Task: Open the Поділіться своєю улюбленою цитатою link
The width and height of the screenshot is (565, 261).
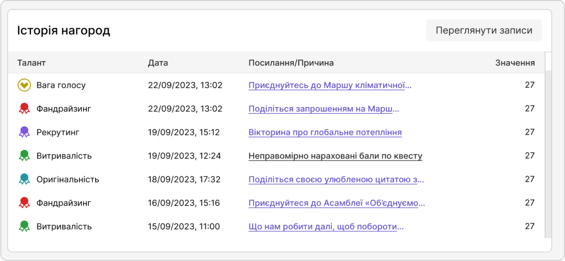Action: (x=336, y=179)
